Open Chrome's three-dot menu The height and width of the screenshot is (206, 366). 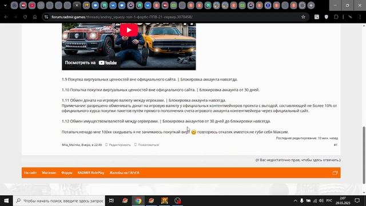click(x=360, y=17)
